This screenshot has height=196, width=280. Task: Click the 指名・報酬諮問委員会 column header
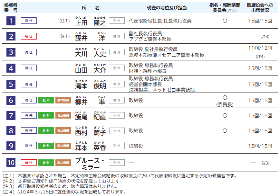(225, 8)
